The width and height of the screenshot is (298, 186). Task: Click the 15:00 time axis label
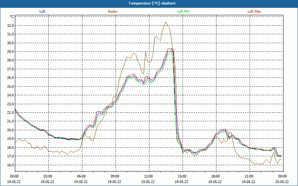[x=183, y=176]
